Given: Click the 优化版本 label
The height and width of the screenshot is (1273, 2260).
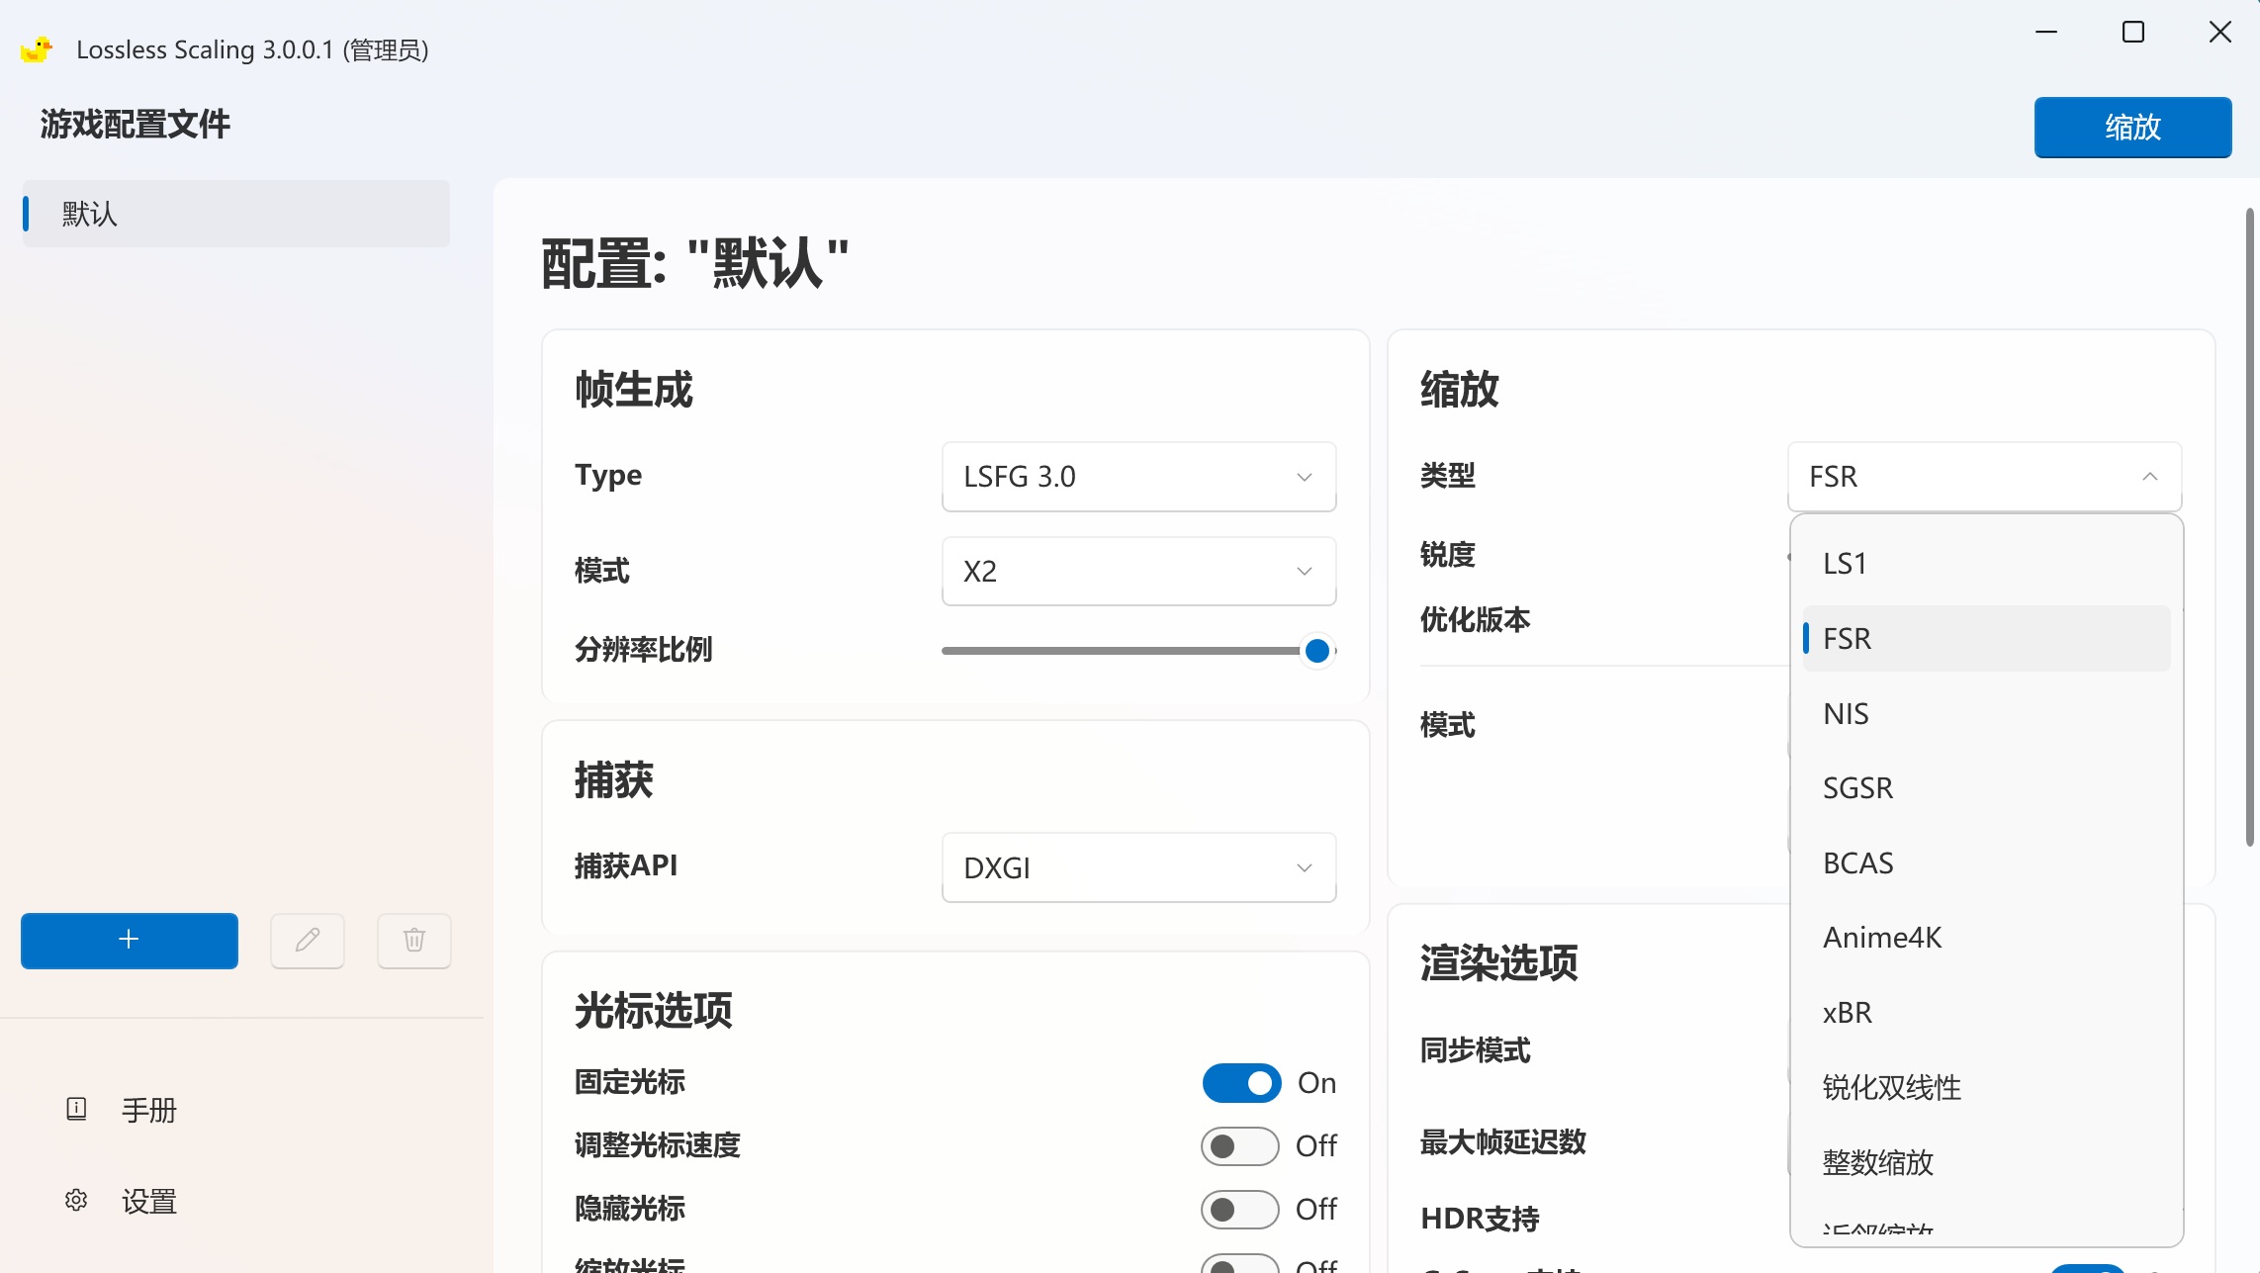Looking at the screenshot, I should [x=1476, y=620].
